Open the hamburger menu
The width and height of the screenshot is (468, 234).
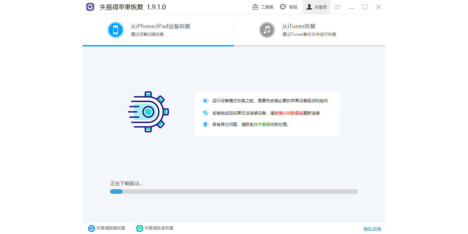[337, 7]
